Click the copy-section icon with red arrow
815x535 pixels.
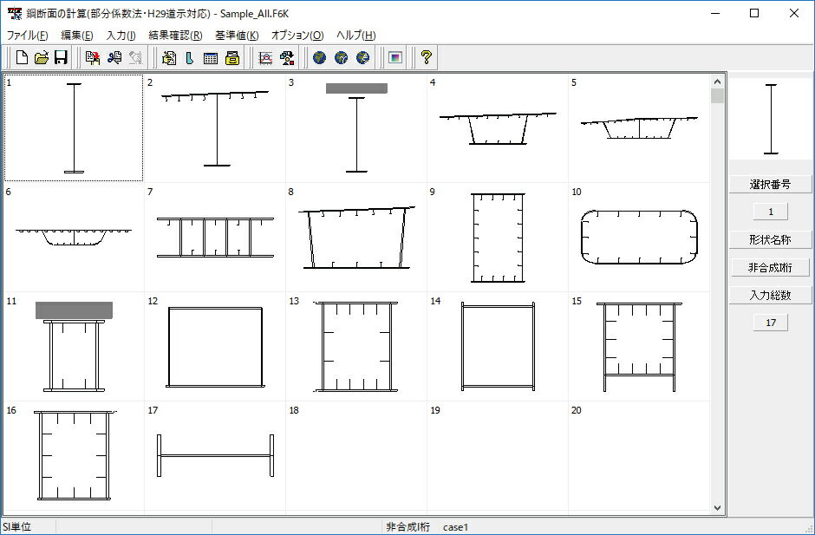tap(93, 57)
